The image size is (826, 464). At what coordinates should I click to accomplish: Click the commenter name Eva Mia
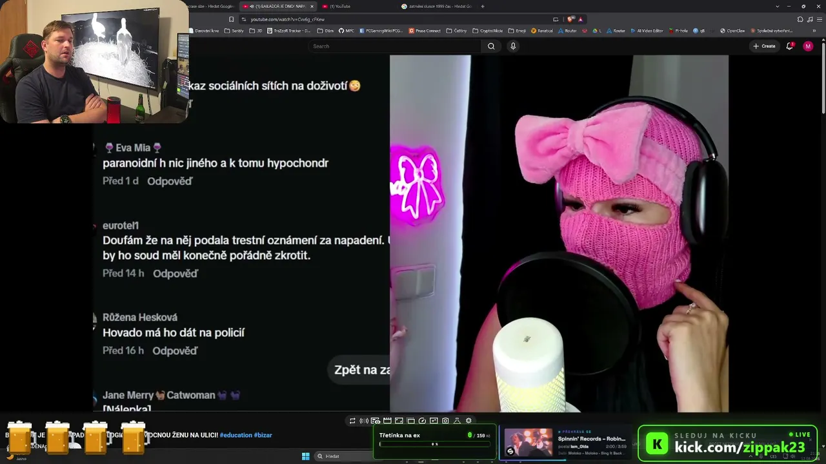[133, 148]
